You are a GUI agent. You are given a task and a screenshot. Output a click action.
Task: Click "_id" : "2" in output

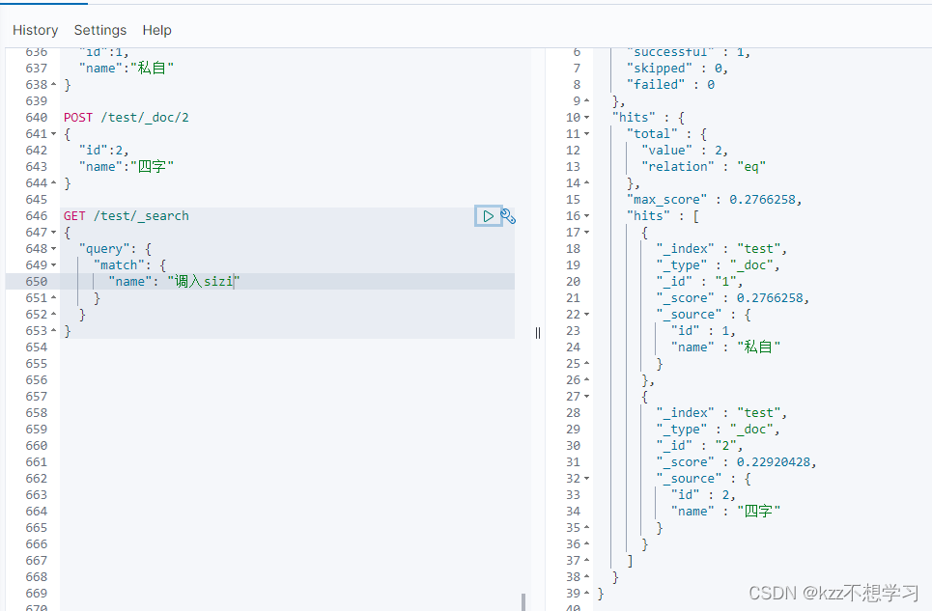[699, 446]
